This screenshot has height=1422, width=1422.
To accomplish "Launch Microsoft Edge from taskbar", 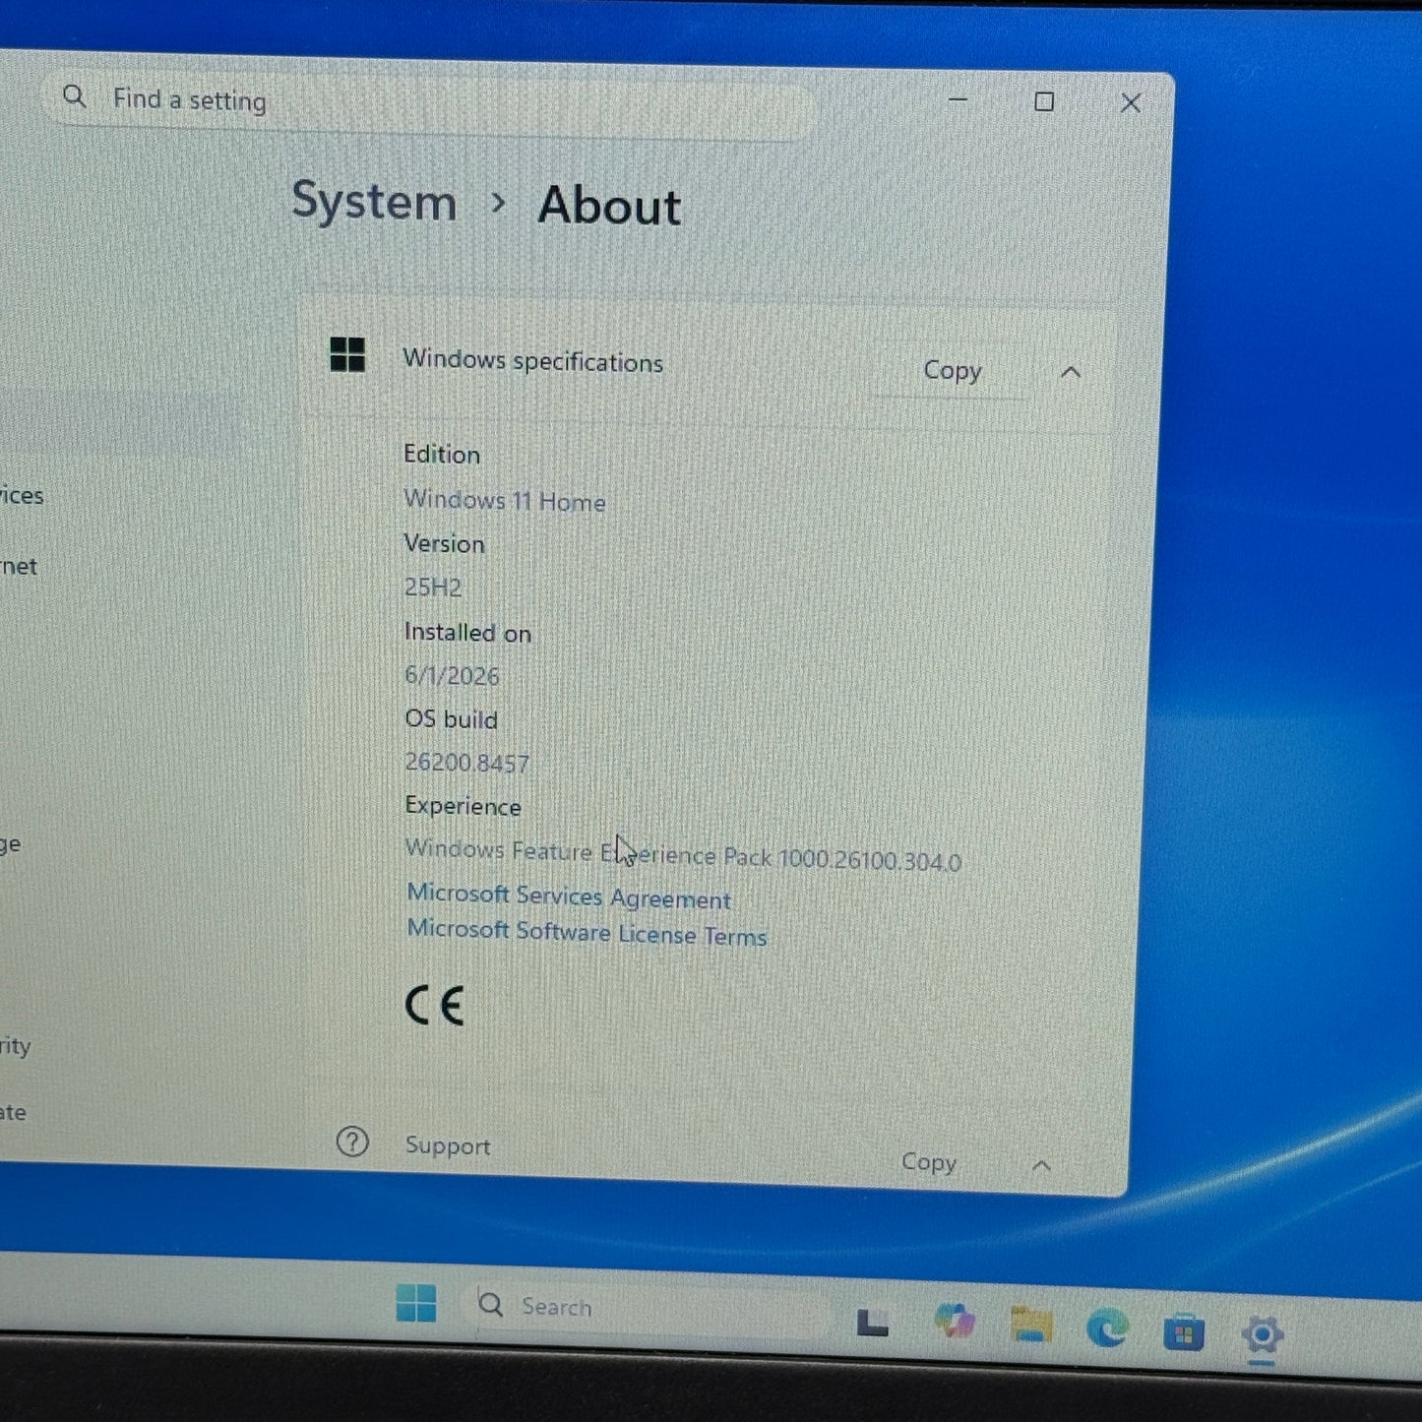I will point(1107,1329).
